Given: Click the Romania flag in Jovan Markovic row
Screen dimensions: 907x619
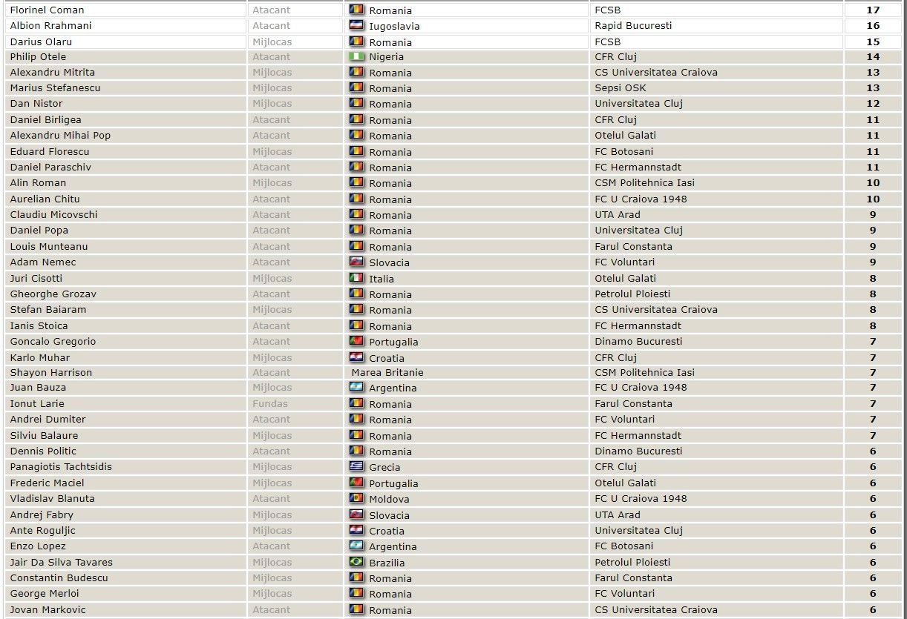Looking at the screenshot, I should click(357, 610).
